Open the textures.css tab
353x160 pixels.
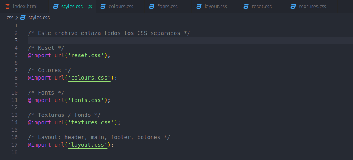pyautogui.click(x=312, y=7)
